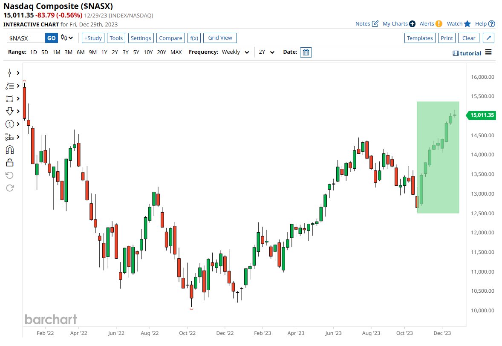Select the 10Y range
The image size is (502, 346).
(148, 52)
